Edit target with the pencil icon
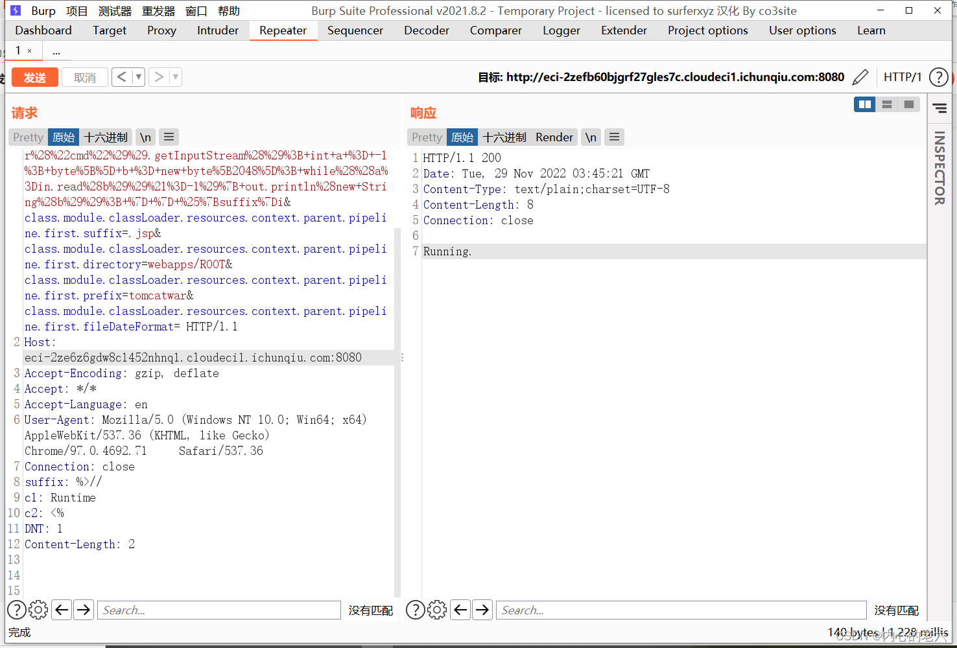The width and height of the screenshot is (957, 648). coord(860,77)
